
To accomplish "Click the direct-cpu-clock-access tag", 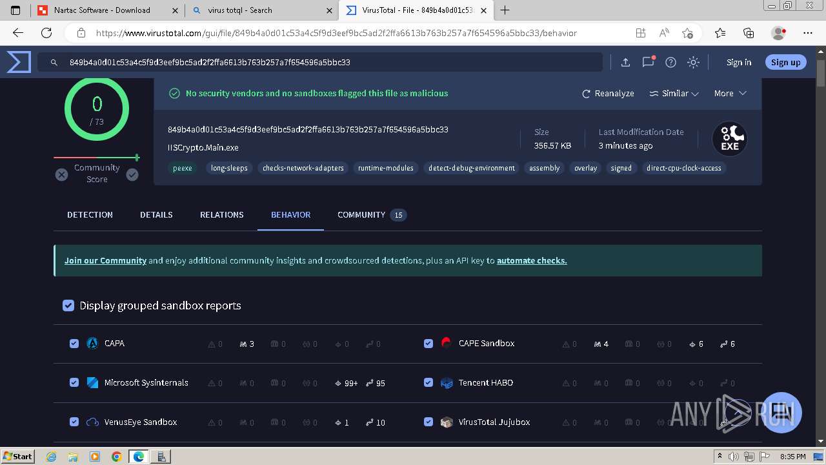I will [x=684, y=168].
